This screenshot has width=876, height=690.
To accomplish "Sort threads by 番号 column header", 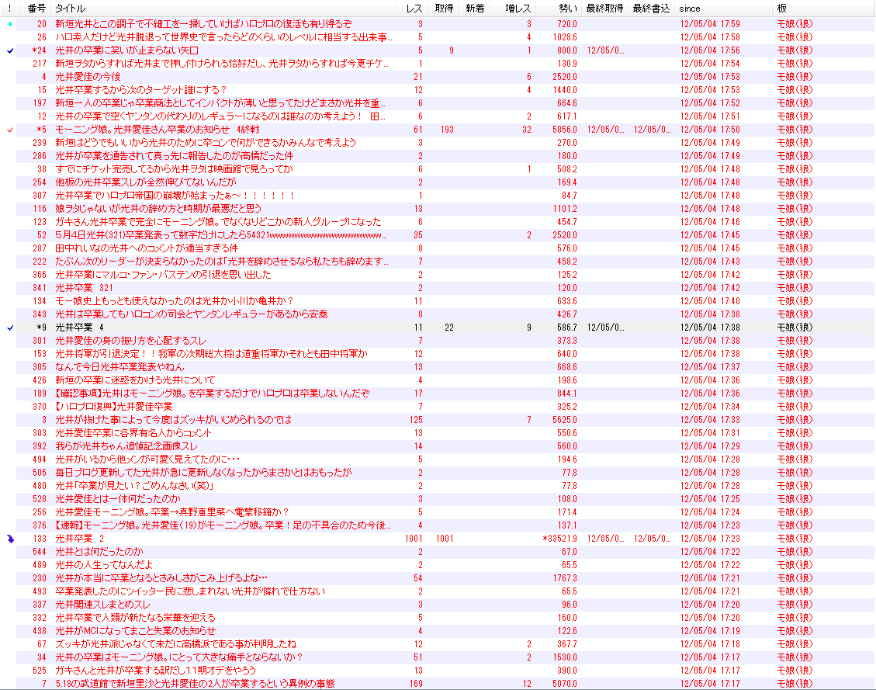I will pyautogui.click(x=36, y=9).
